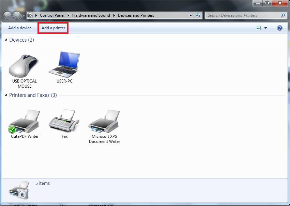Collapse the Devices (2) group
This screenshot has width=290, height=206.
pyautogui.click(x=6, y=40)
